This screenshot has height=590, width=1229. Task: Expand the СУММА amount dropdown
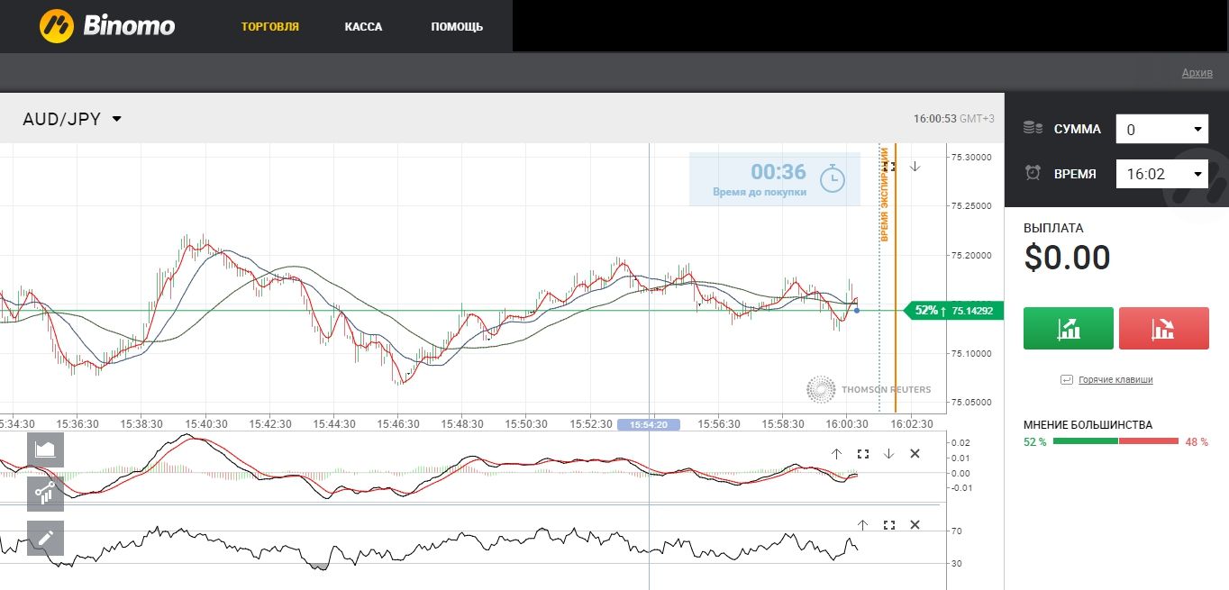1161,129
